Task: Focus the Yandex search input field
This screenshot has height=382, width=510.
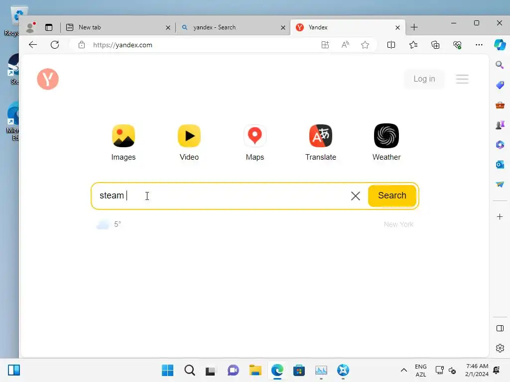Action: tap(221, 195)
